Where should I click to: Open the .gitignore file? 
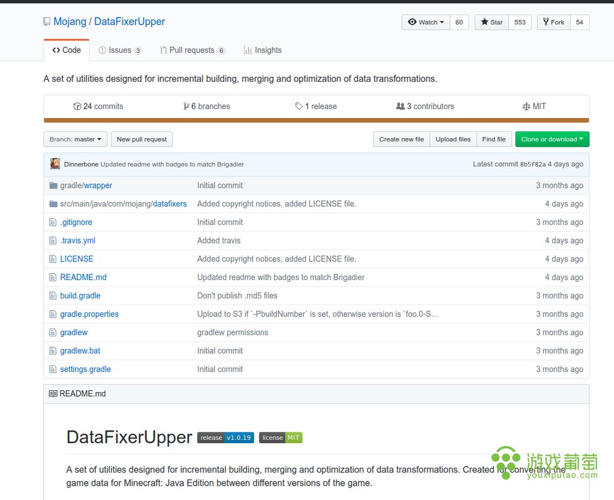point(76,222)
